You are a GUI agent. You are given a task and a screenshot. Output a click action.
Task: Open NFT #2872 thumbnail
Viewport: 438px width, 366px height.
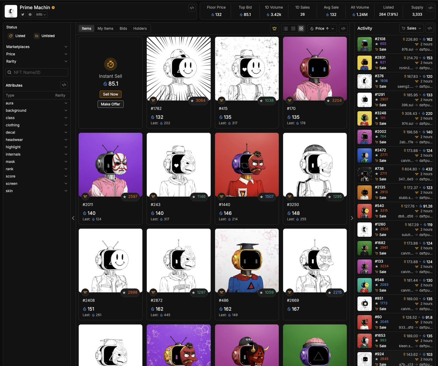tap(179, 261)
